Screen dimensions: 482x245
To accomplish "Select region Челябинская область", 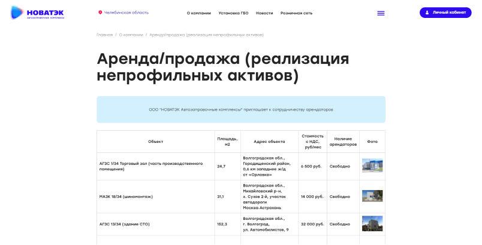I will [126, 13].
